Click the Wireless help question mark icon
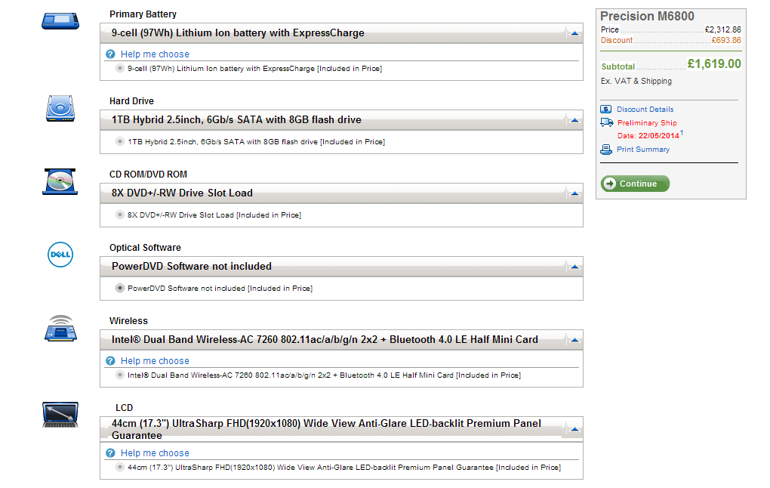This screenshot has height=488, width=770. tap(110, 361)
